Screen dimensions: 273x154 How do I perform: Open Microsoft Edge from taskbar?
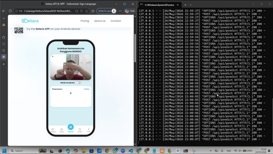pyautogui.click(x=68, y=151)
